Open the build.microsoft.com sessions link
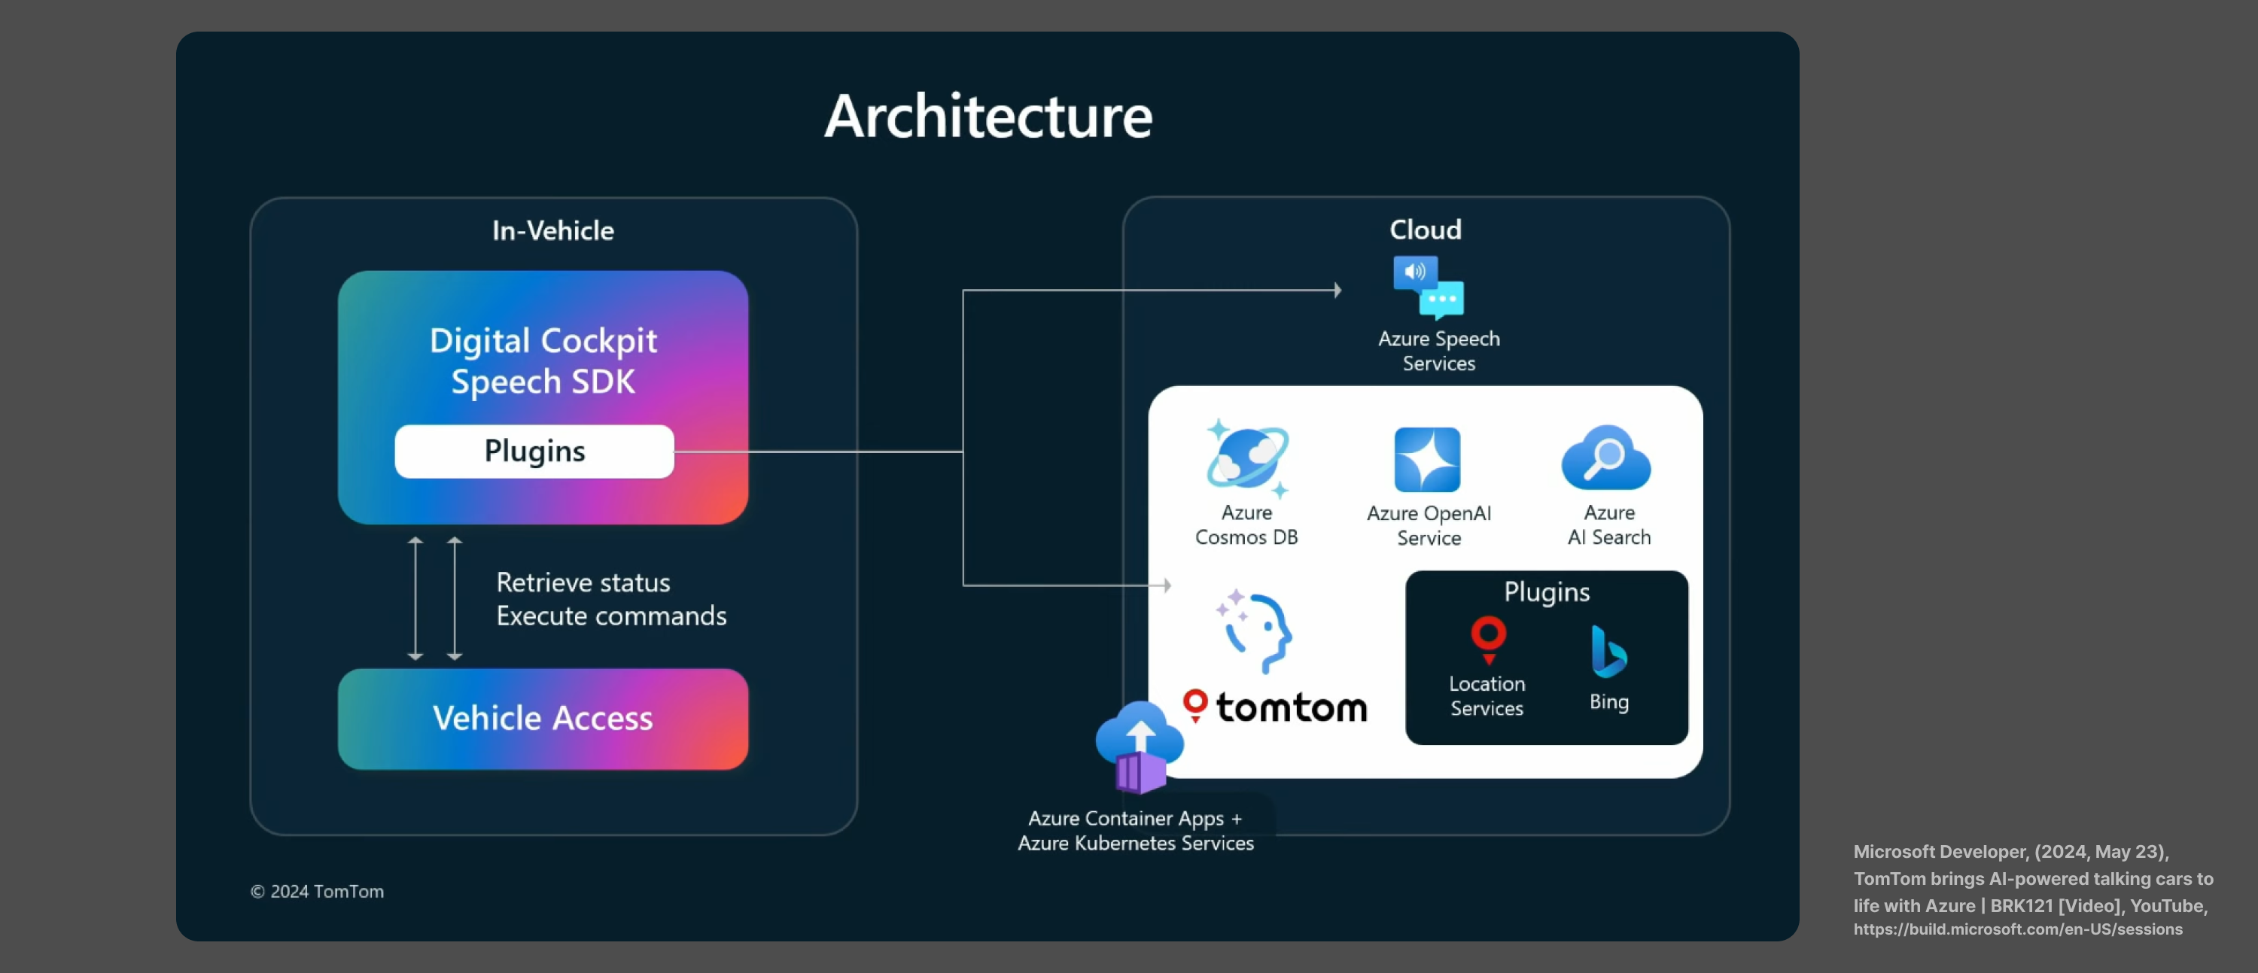Screen dimensions: 2258x973 pyautogui.click(x=2017, y=929)
